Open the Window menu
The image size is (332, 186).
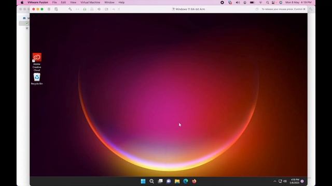(x=109, y=3)
